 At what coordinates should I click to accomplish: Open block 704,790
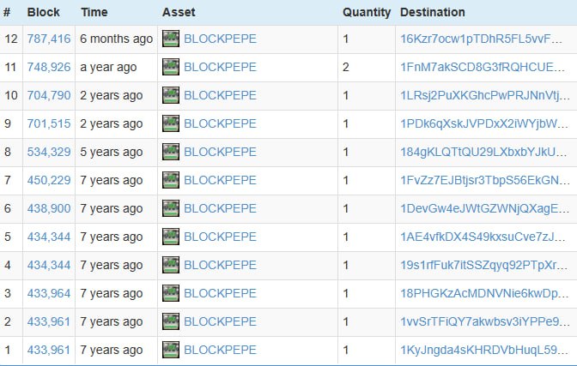click(x=49, y=95)
